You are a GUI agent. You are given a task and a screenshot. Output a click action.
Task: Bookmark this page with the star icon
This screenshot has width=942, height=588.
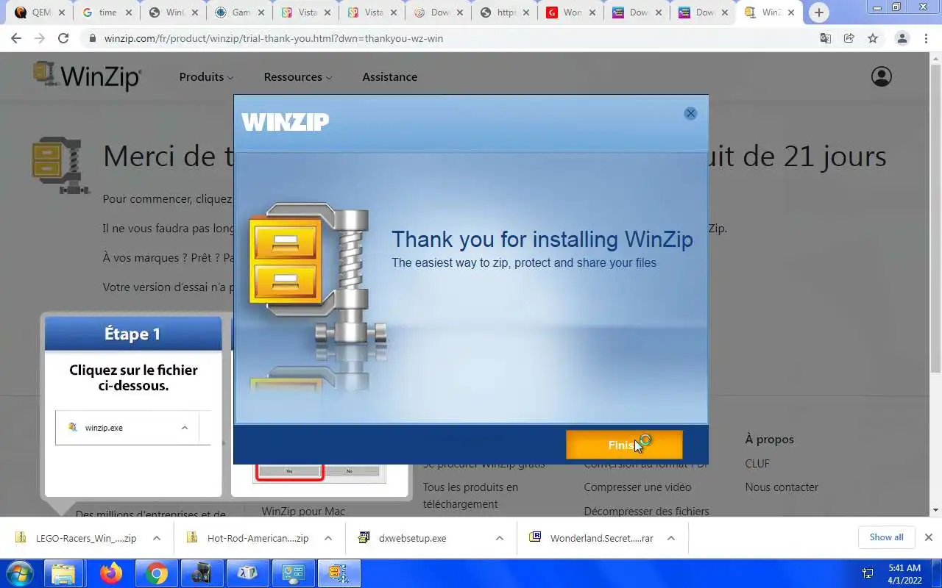pyautogui.click(x=873, y=38)
